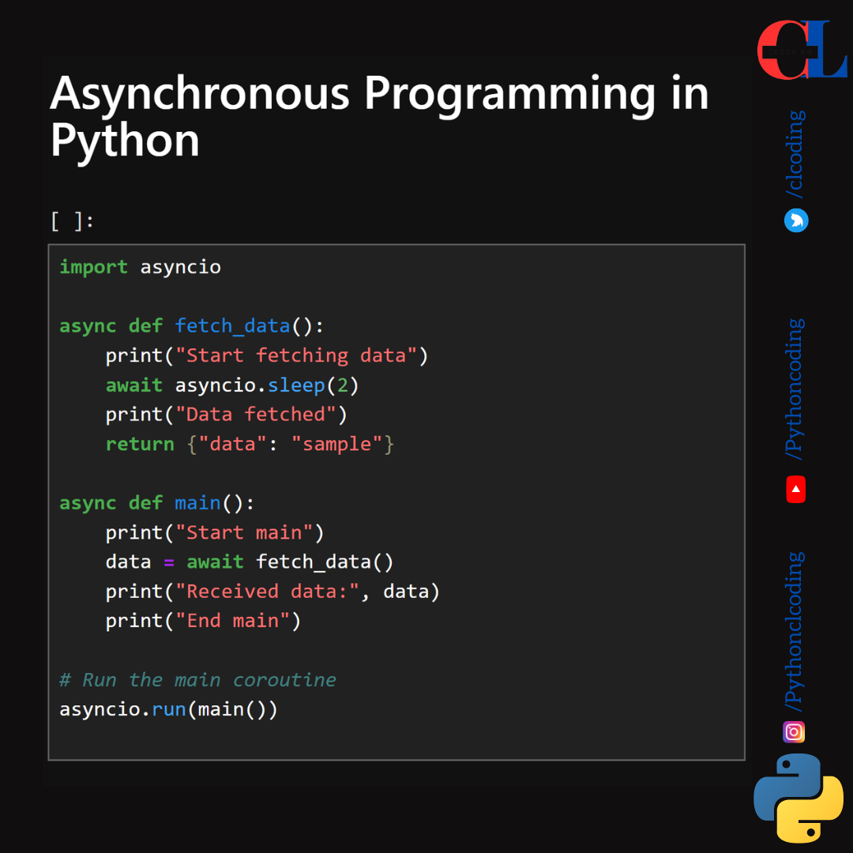
Task: Click the print "Data fetched" line
Action: pos(226,415)
